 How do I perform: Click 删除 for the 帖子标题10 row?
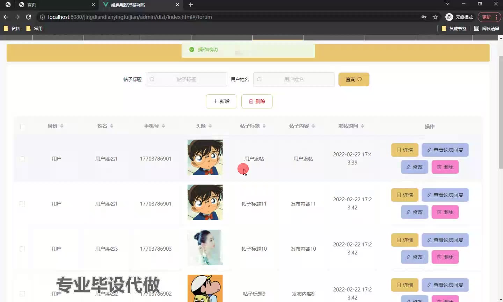[445, 257]
